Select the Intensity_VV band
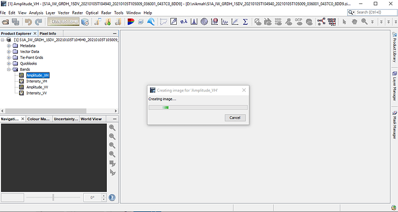398x212 pixels. [36, 93]
